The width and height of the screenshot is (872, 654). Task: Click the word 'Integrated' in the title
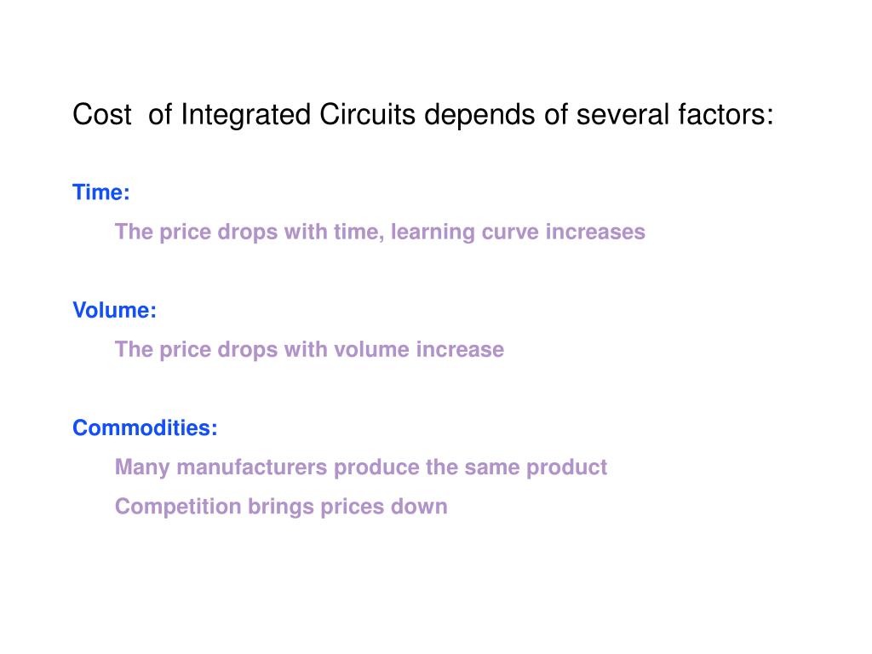point(245,116)
